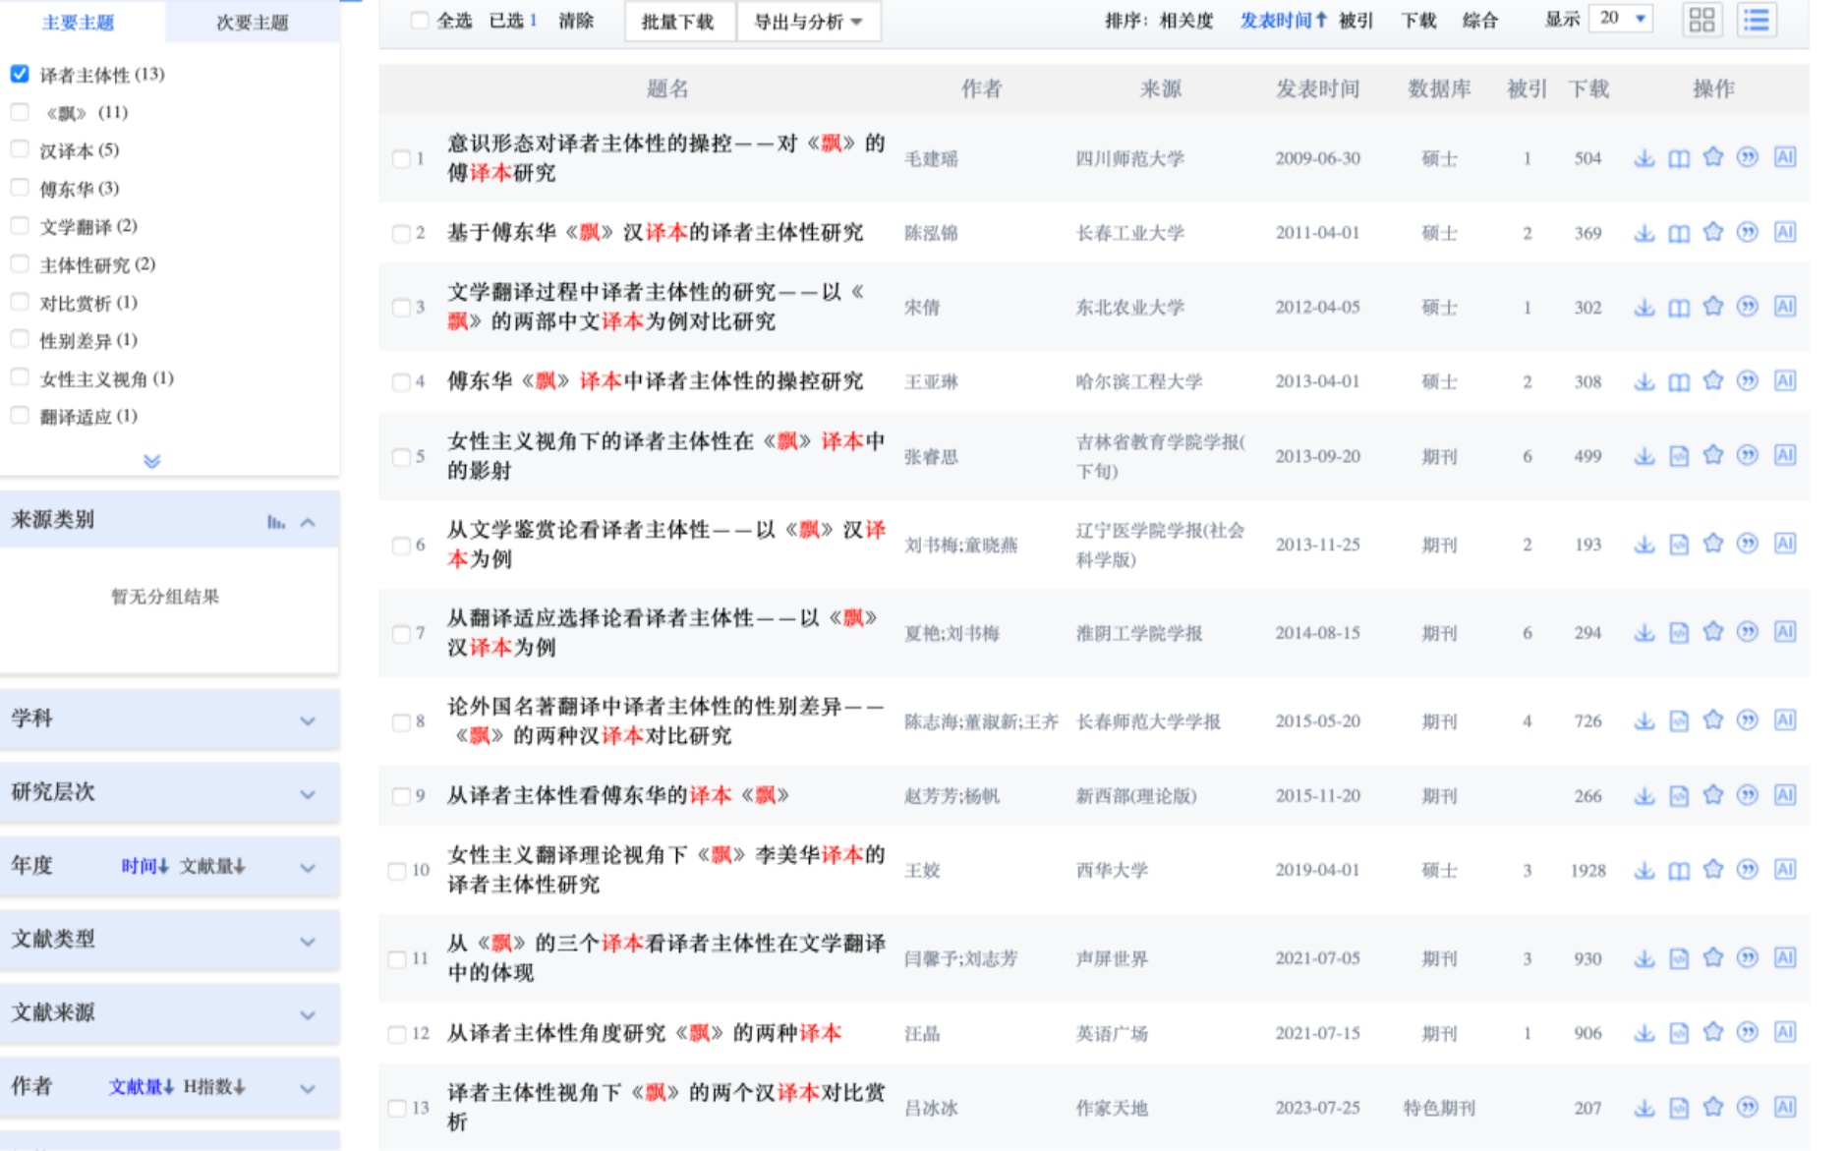1846x1151 pixels.
Task: Open the 显示 20 per-page dropdown
Action: (x=1621, y=19)
